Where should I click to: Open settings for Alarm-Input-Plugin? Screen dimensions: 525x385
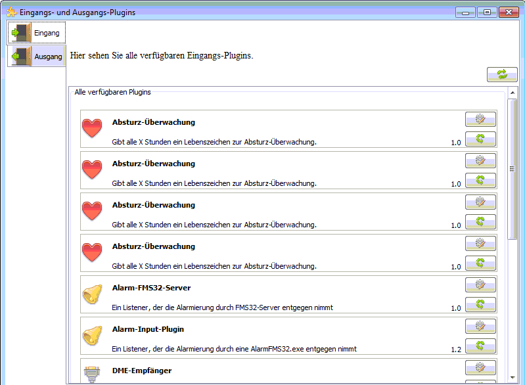coord(480,327)
